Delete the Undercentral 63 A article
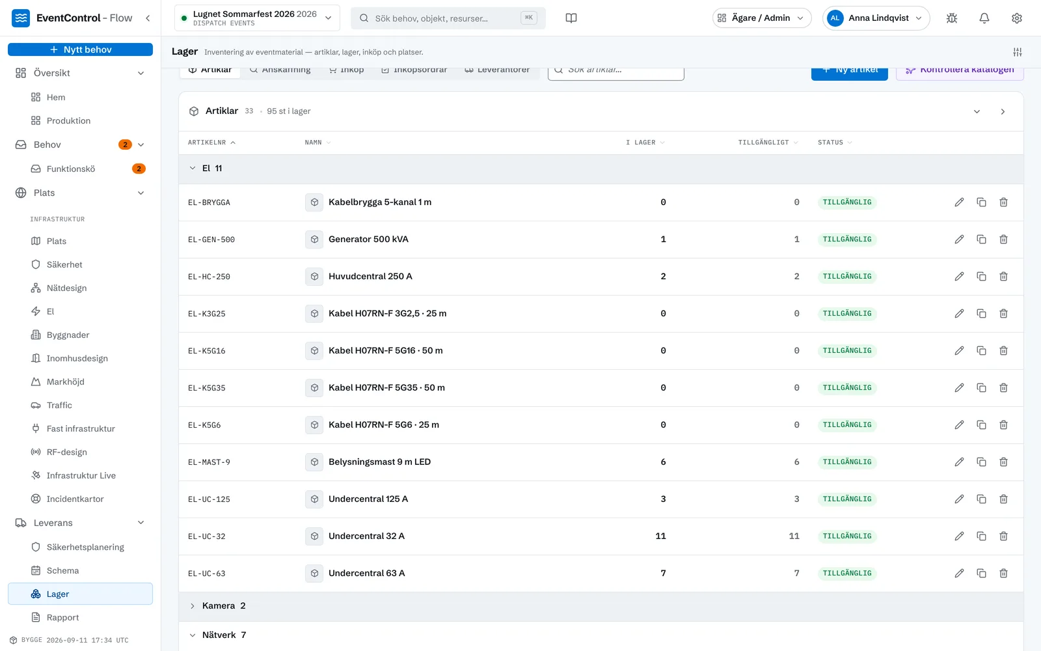Viewport: 1041px width, 651px height. [x=1003, y=574]
